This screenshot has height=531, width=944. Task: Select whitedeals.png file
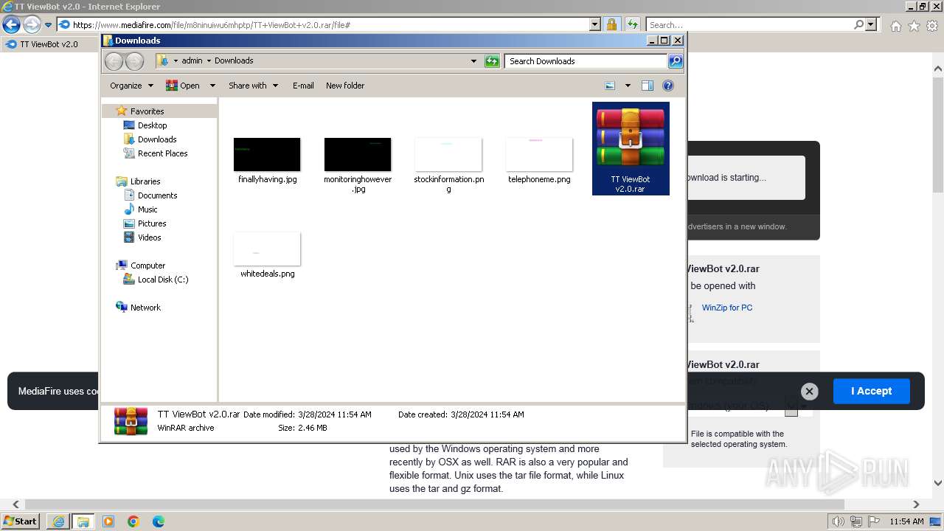point(267,254)
